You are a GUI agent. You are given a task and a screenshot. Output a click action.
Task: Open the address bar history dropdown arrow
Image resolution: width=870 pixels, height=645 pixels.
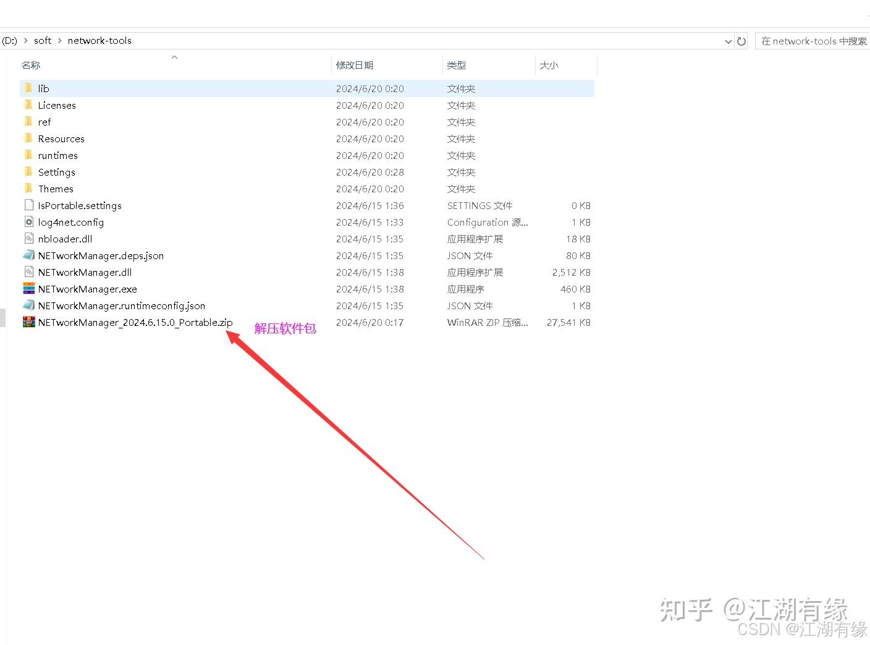(728, 41)
